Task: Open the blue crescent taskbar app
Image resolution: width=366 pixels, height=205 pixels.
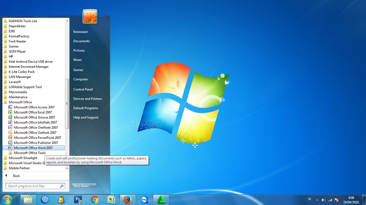Action: [x=45, y=200]
